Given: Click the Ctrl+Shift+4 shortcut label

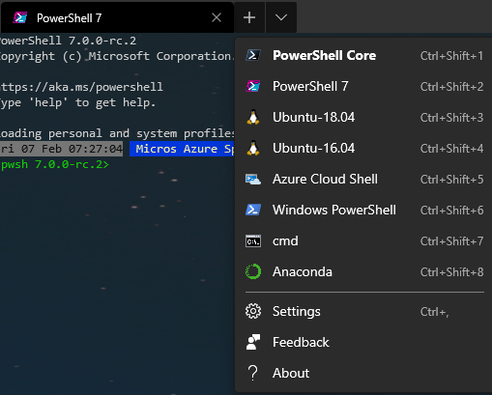Looking at the screenshot, I should click(x=451, y=149).
